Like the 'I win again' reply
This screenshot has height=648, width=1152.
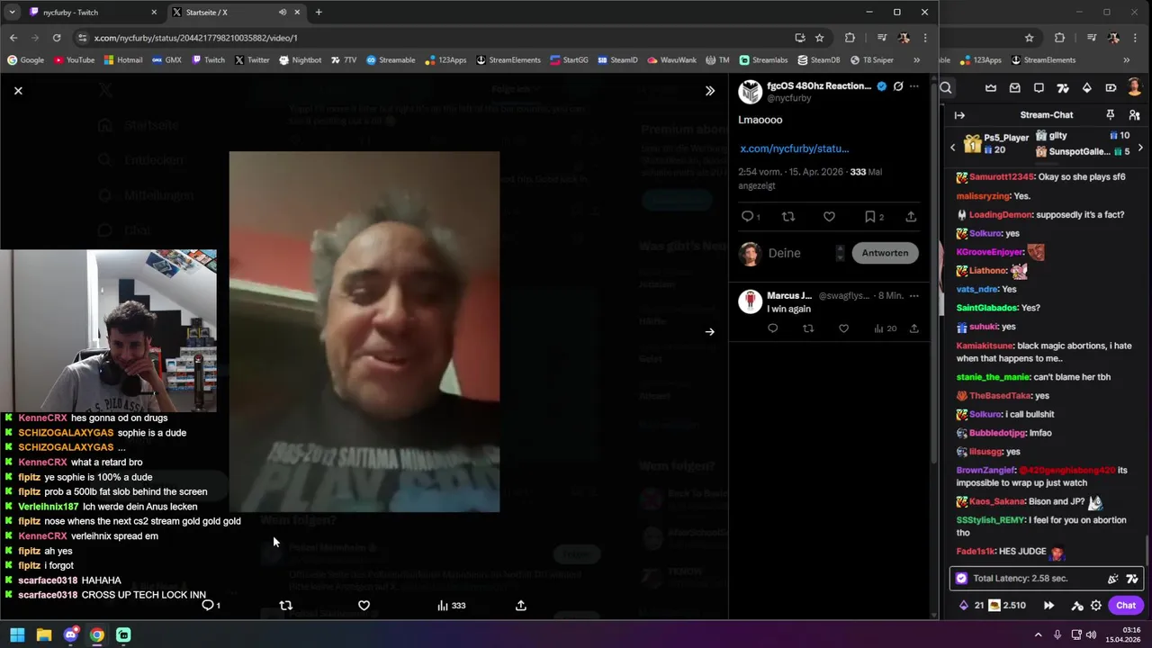[x=843, y=328]
